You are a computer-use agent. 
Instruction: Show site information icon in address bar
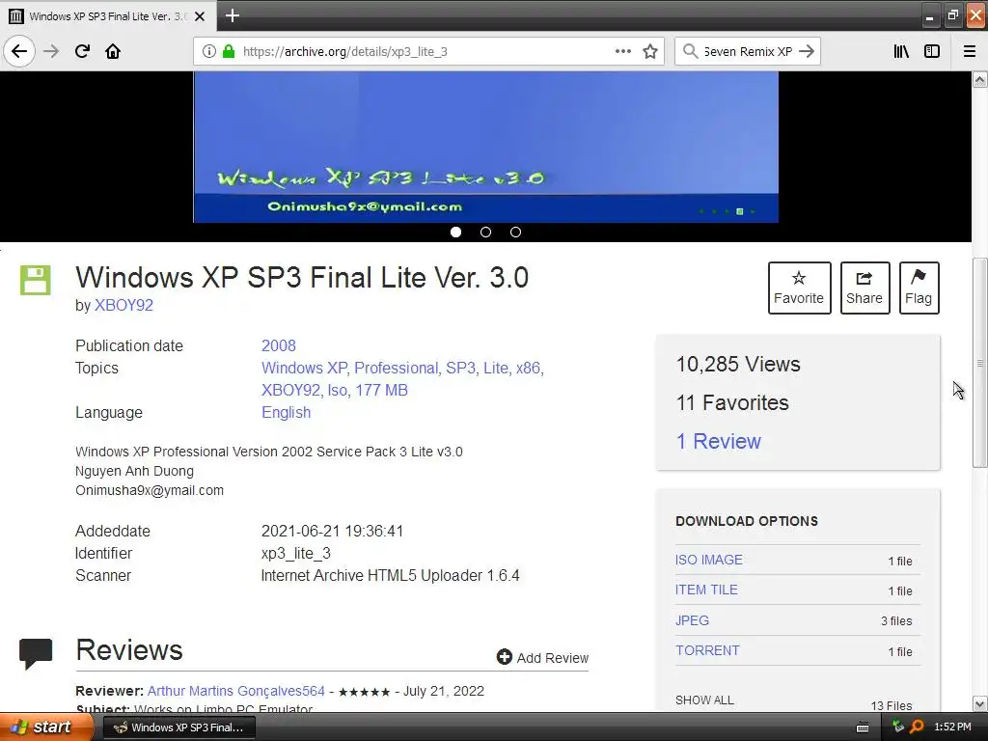(x=209, y=51)
